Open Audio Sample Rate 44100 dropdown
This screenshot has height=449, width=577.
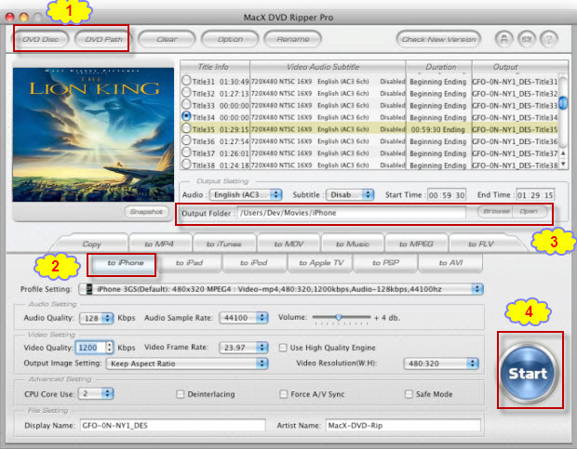[244, 317]
